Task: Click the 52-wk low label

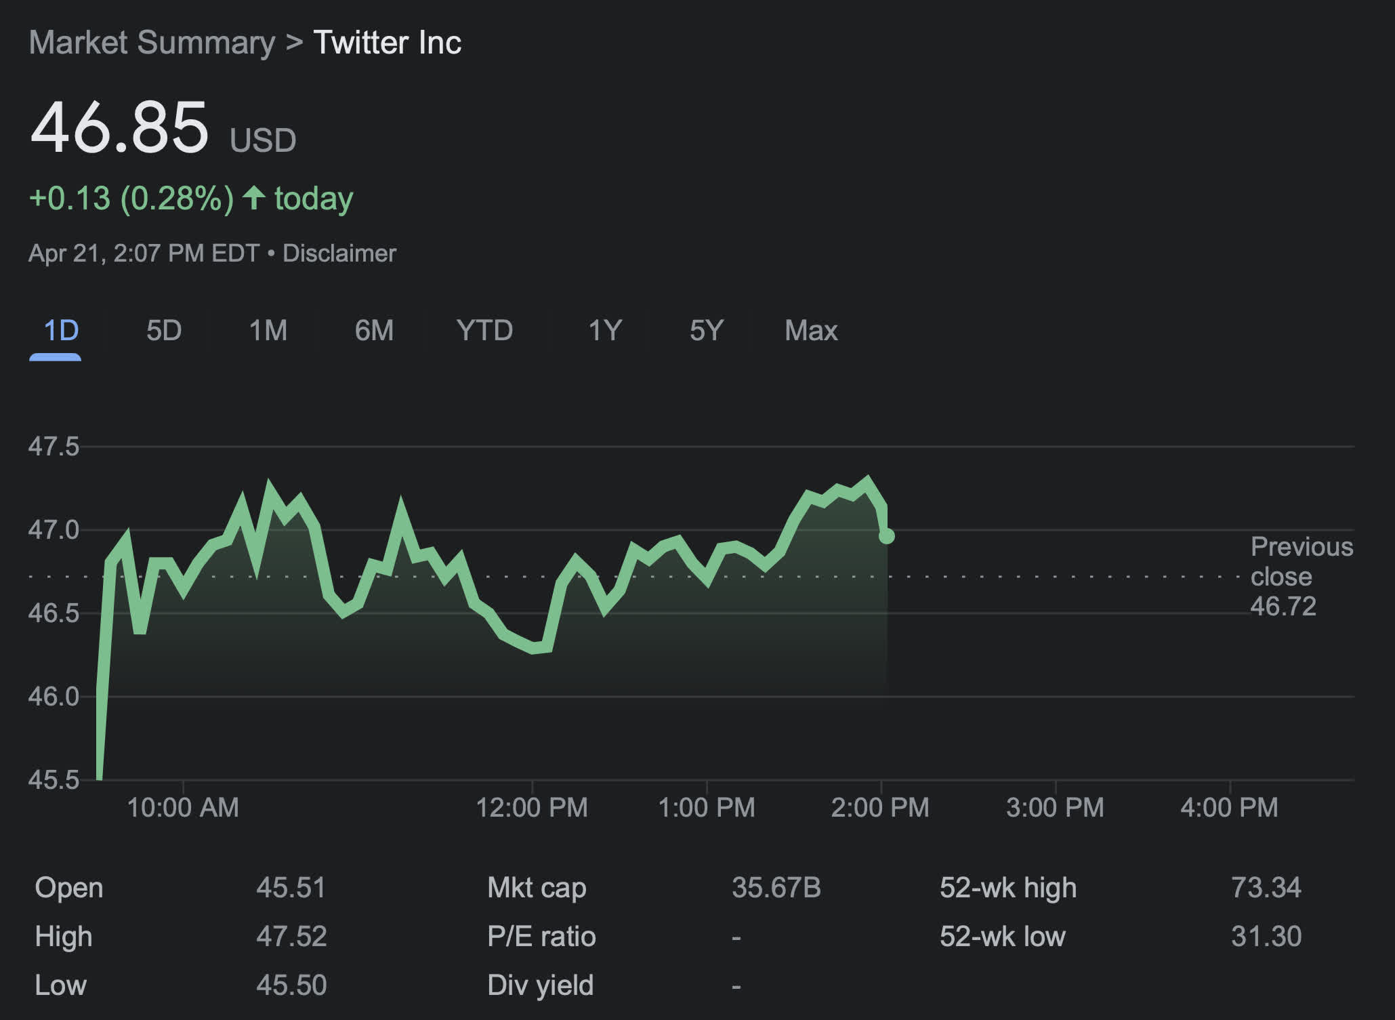Action: pos(1003,937)
